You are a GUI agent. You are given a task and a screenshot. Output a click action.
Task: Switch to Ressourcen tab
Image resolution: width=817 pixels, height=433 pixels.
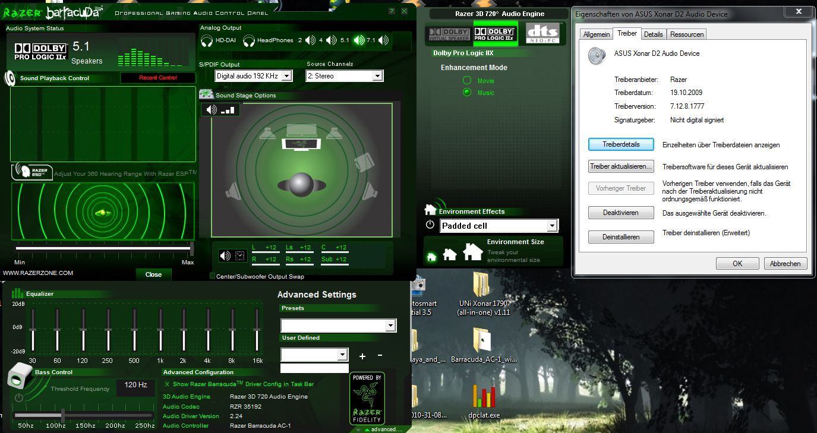pos(687,34)
